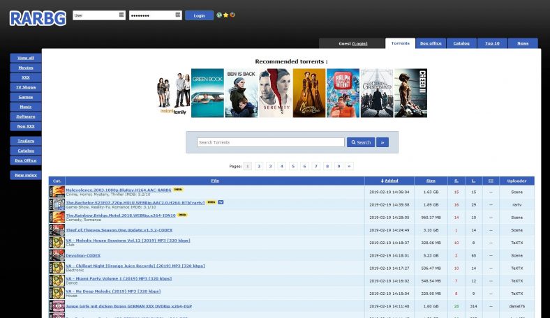This screenshot has height=318, width=550.
Task: Open the Devotion-CODEX torrent link
Action: (83, 256)
